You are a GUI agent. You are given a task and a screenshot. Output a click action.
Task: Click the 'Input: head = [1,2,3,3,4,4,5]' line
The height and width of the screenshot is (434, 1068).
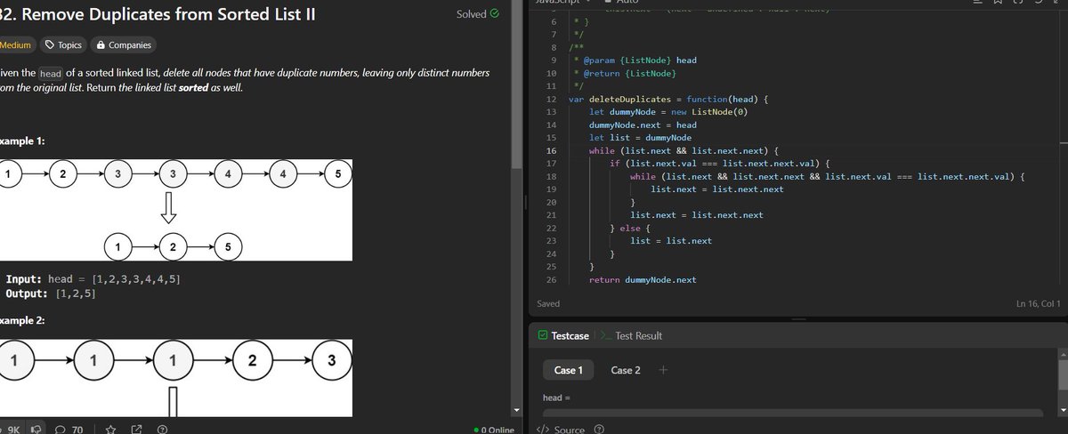pos(94,279)
